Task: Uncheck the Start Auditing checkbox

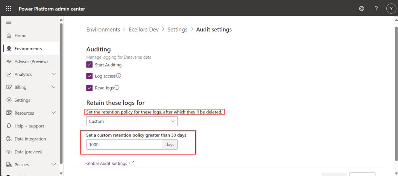Action: click(89, 64)
